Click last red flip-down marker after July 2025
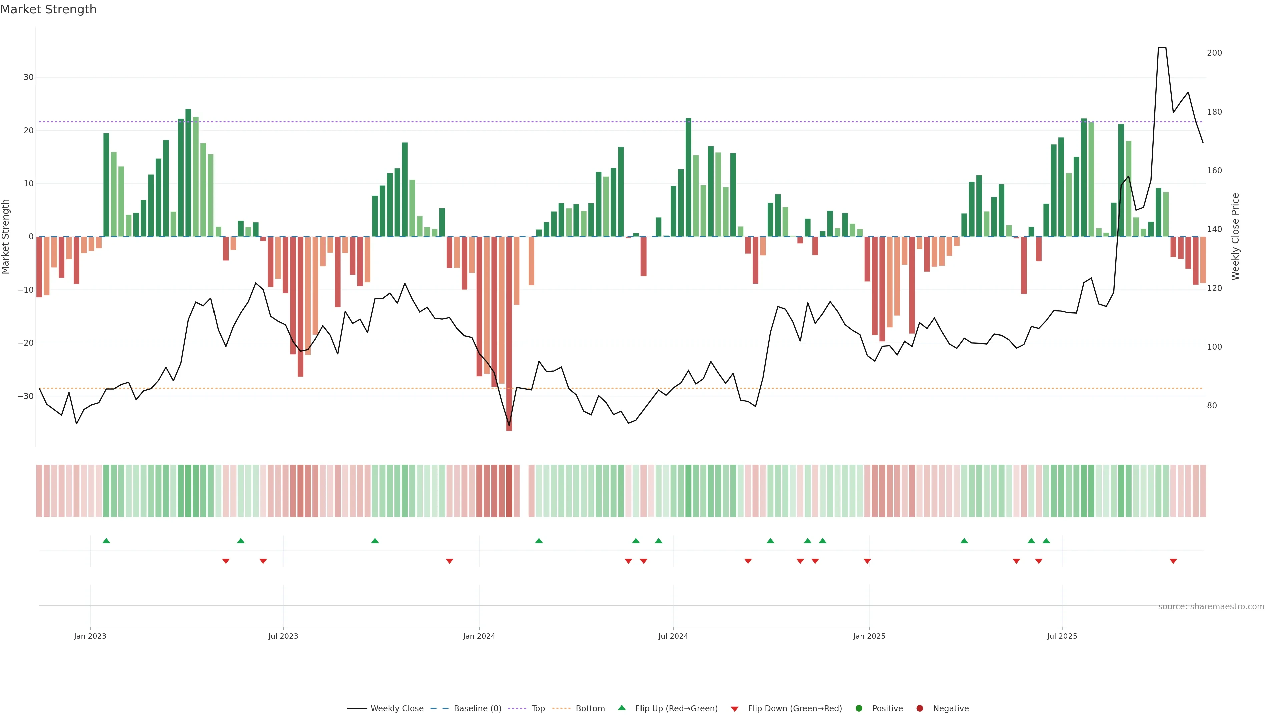 (x=1173, y=561)
